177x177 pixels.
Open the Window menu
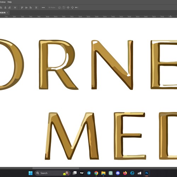pos(2,2)
